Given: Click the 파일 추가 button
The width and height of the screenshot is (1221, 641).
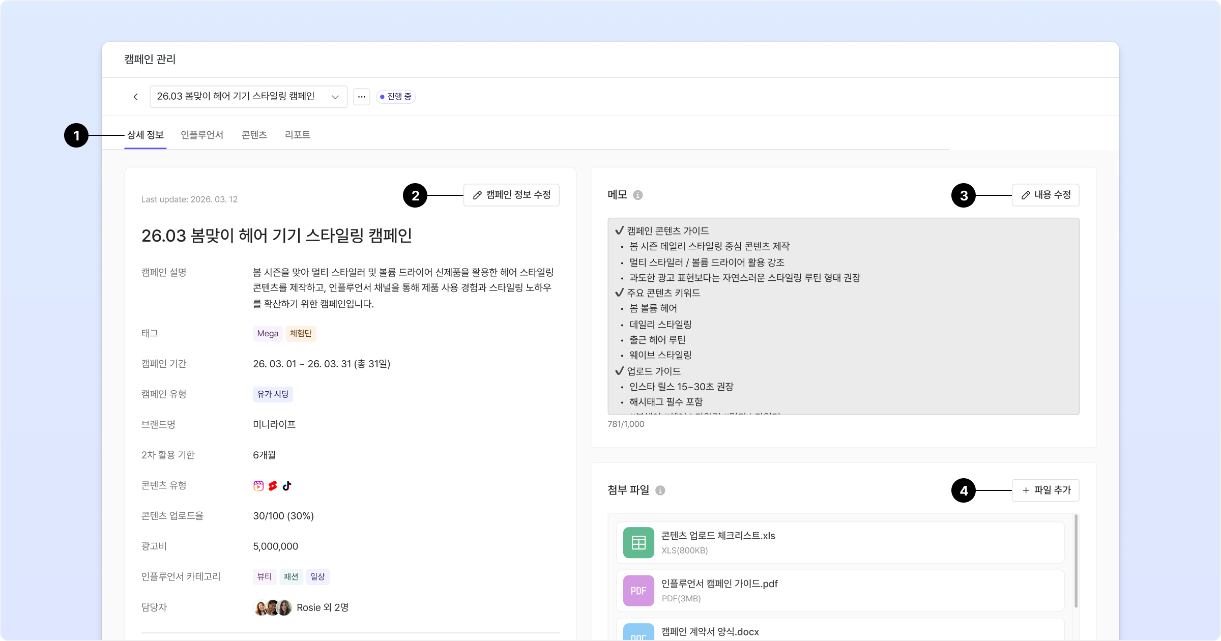Looking at the screenshot, I should [1045, 490].
